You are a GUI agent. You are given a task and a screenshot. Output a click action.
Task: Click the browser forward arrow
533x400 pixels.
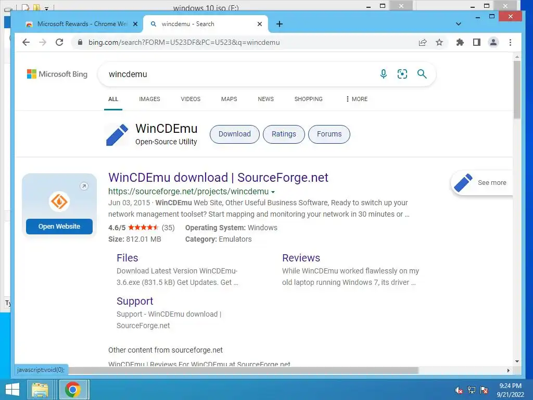point(43,42)
